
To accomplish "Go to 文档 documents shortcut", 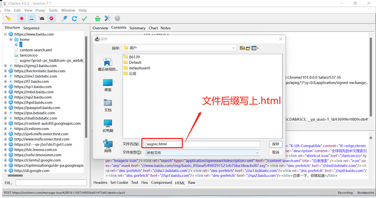I will (x=108, y=106).
